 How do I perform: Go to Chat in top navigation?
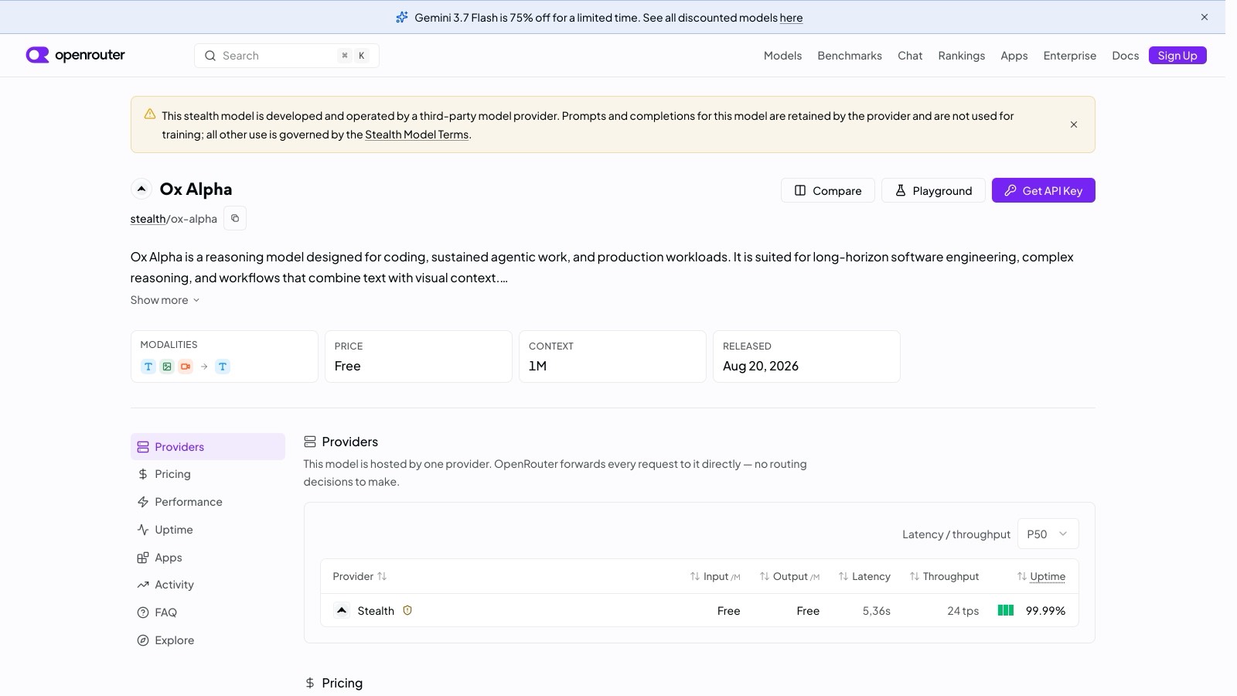click(x=910, y=56)
